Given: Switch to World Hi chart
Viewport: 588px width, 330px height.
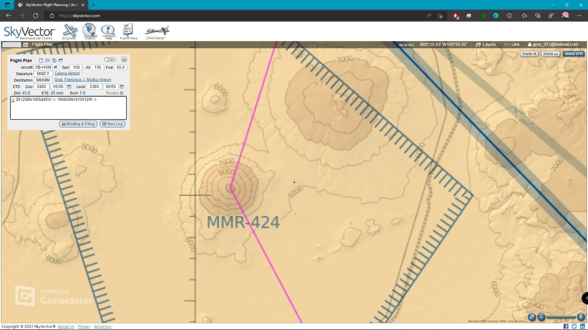Looking at the screenshot, I should [529, 54].
